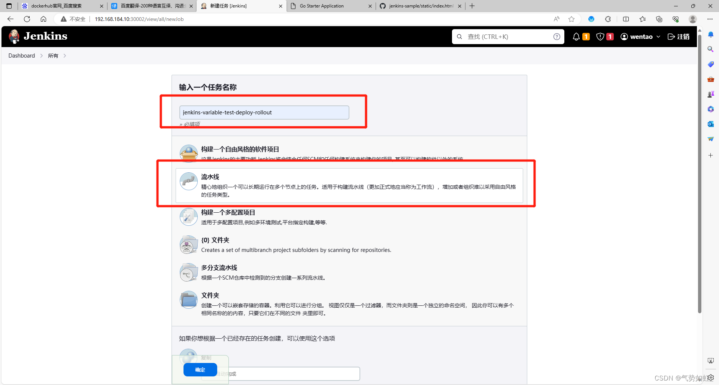The height and width of the screenshot is (385, 719).
Task: Open the tab actions menu icon
Action: (x=9, y=6)
